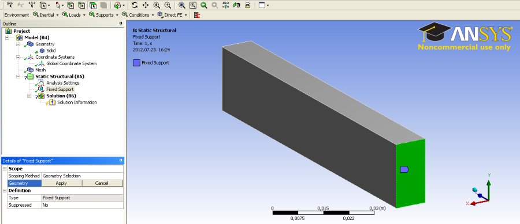
Task: Enable the Face selection filter
Action: (x=93, y=5)
